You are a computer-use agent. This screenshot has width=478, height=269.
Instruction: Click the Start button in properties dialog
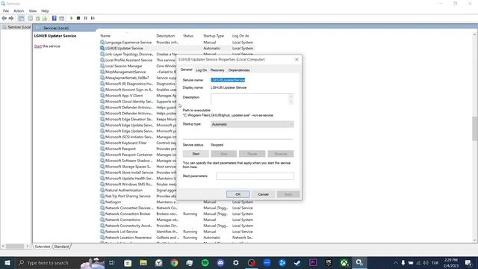pyautogui.click(x=196, y=154)
